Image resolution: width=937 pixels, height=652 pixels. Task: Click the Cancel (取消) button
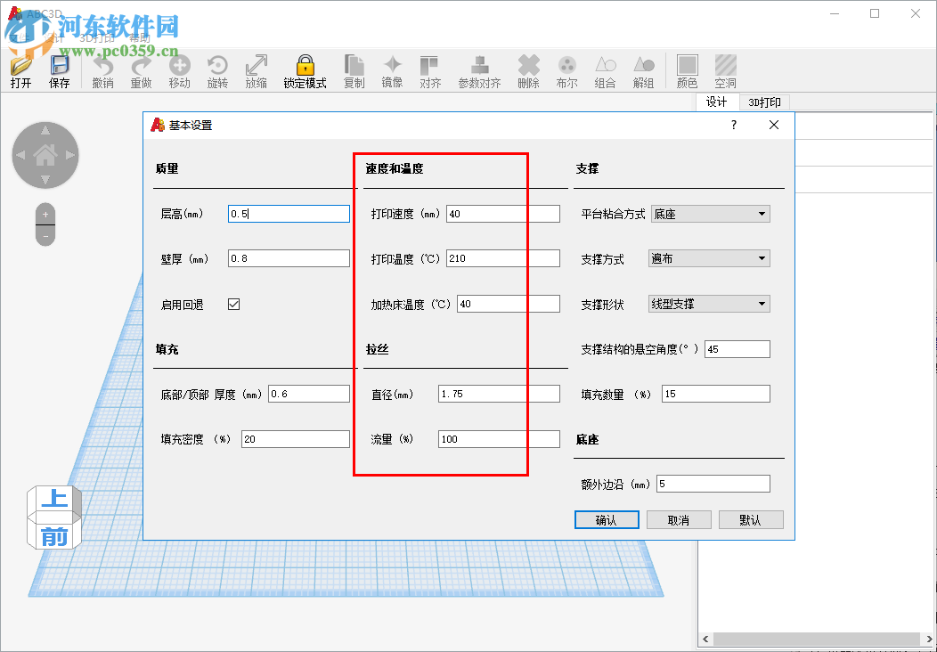679,520
